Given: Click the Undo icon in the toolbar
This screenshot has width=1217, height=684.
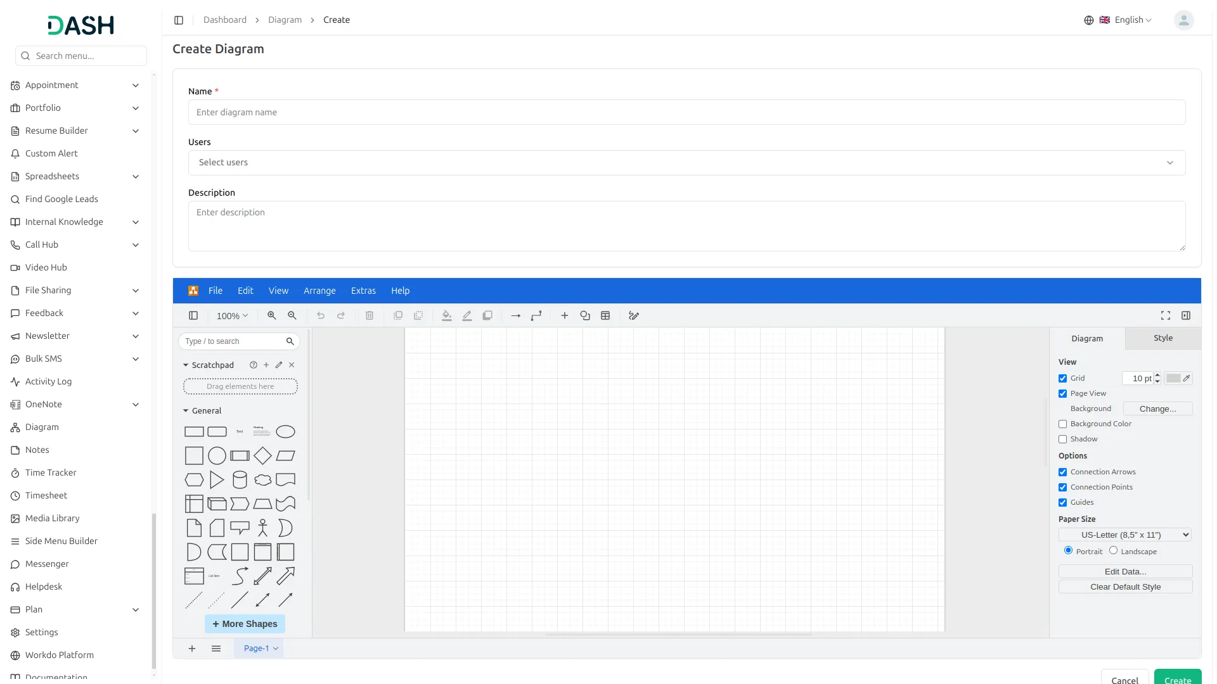Looking at the screenshot, I should 321,315.
